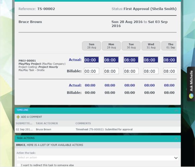The height and width of the screenshot is (167, 195).
Task: Click the TASK ACTIONS panel header title
Action: [x=26, y=138]
